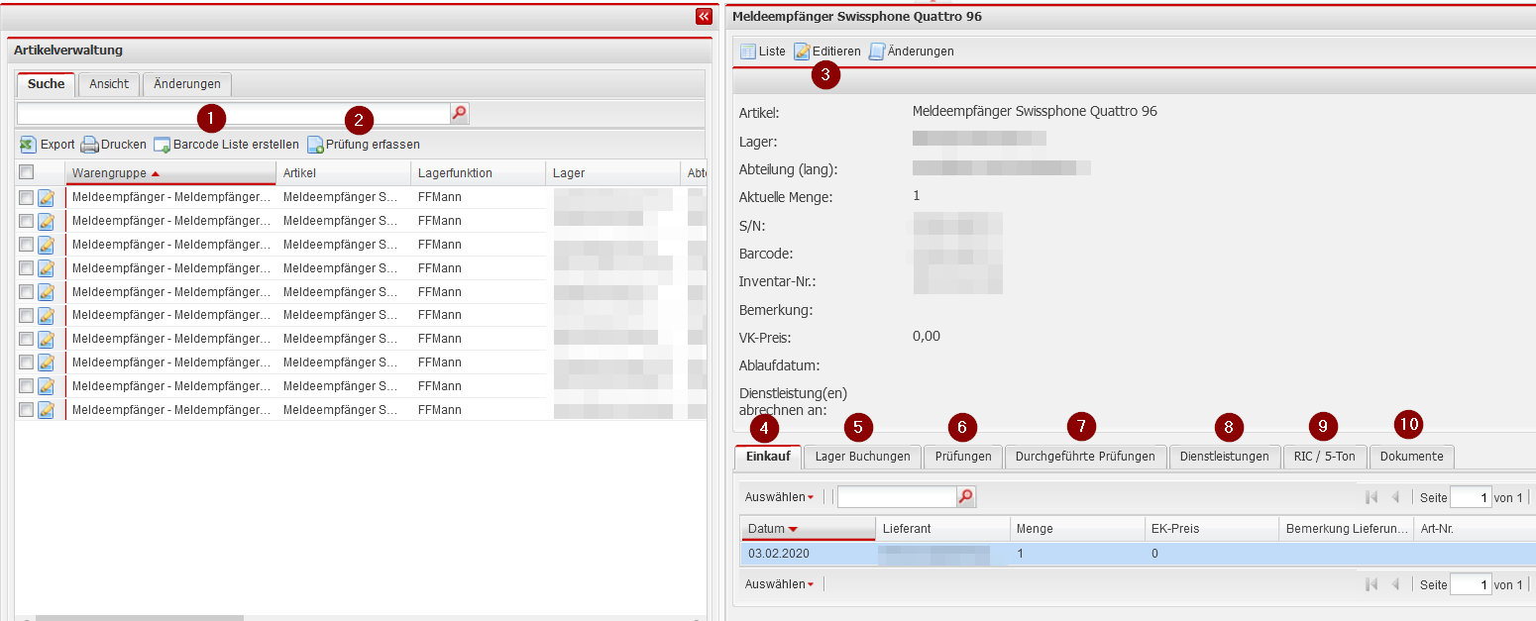Check the last article row checkbox
This screenshot has width=1536, height=621.
[x=27, y=409]
